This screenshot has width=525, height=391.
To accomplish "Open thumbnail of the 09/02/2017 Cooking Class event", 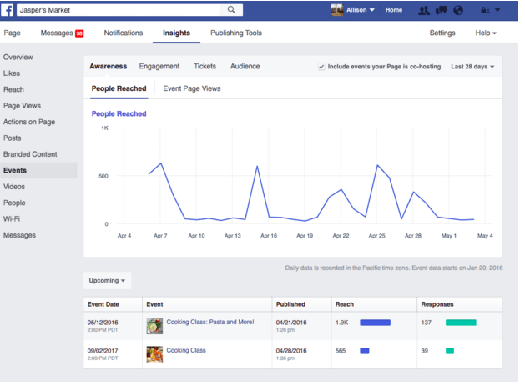I will tap(154, 354).
